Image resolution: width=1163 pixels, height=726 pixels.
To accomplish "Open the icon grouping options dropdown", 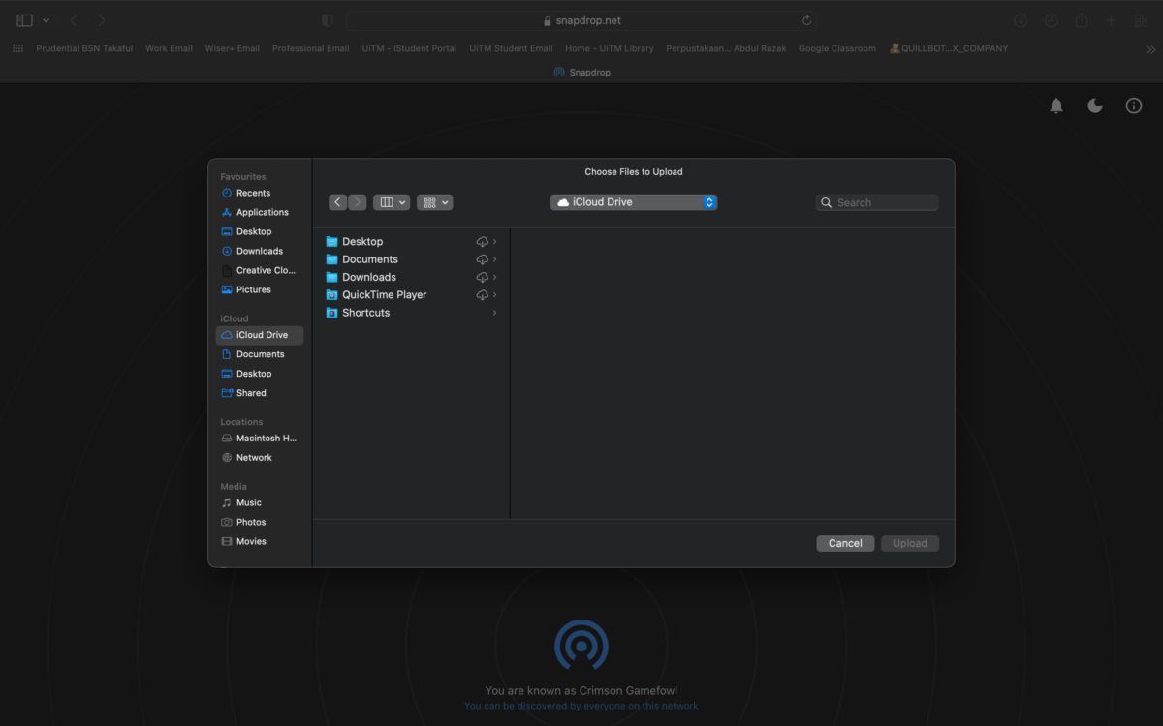I will (435, 202).
